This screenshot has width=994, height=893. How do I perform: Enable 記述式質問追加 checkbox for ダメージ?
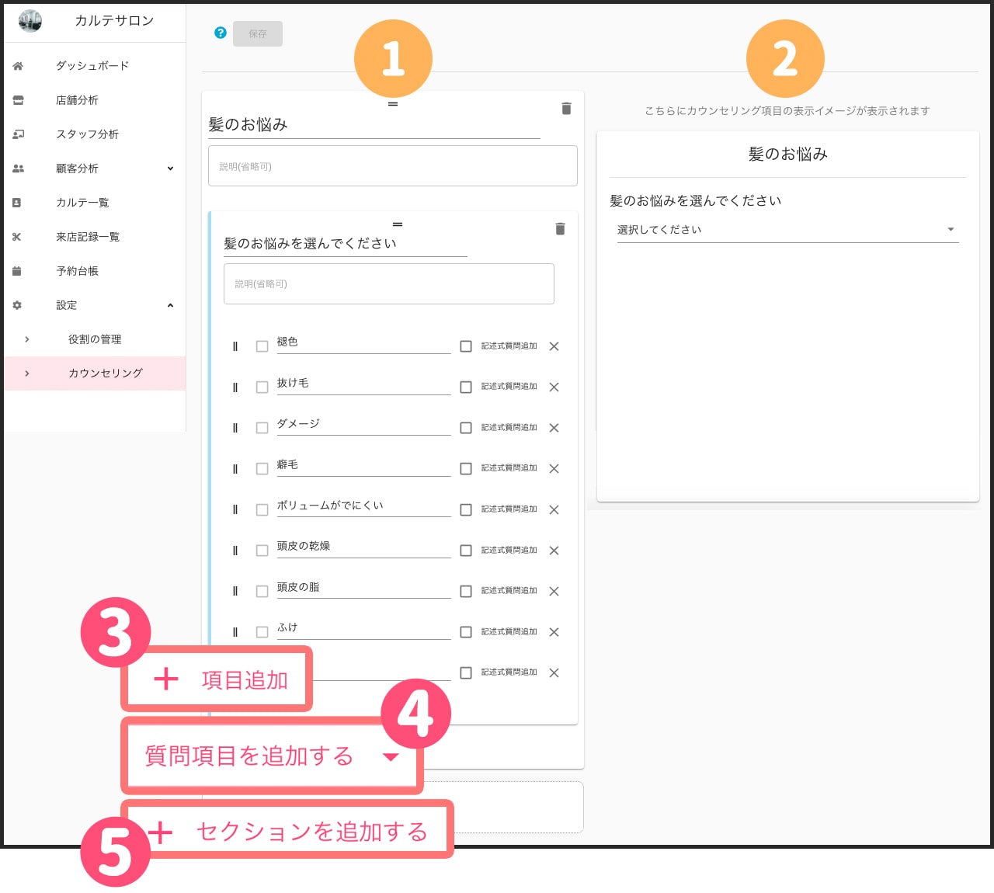click(x=466, y=428)
